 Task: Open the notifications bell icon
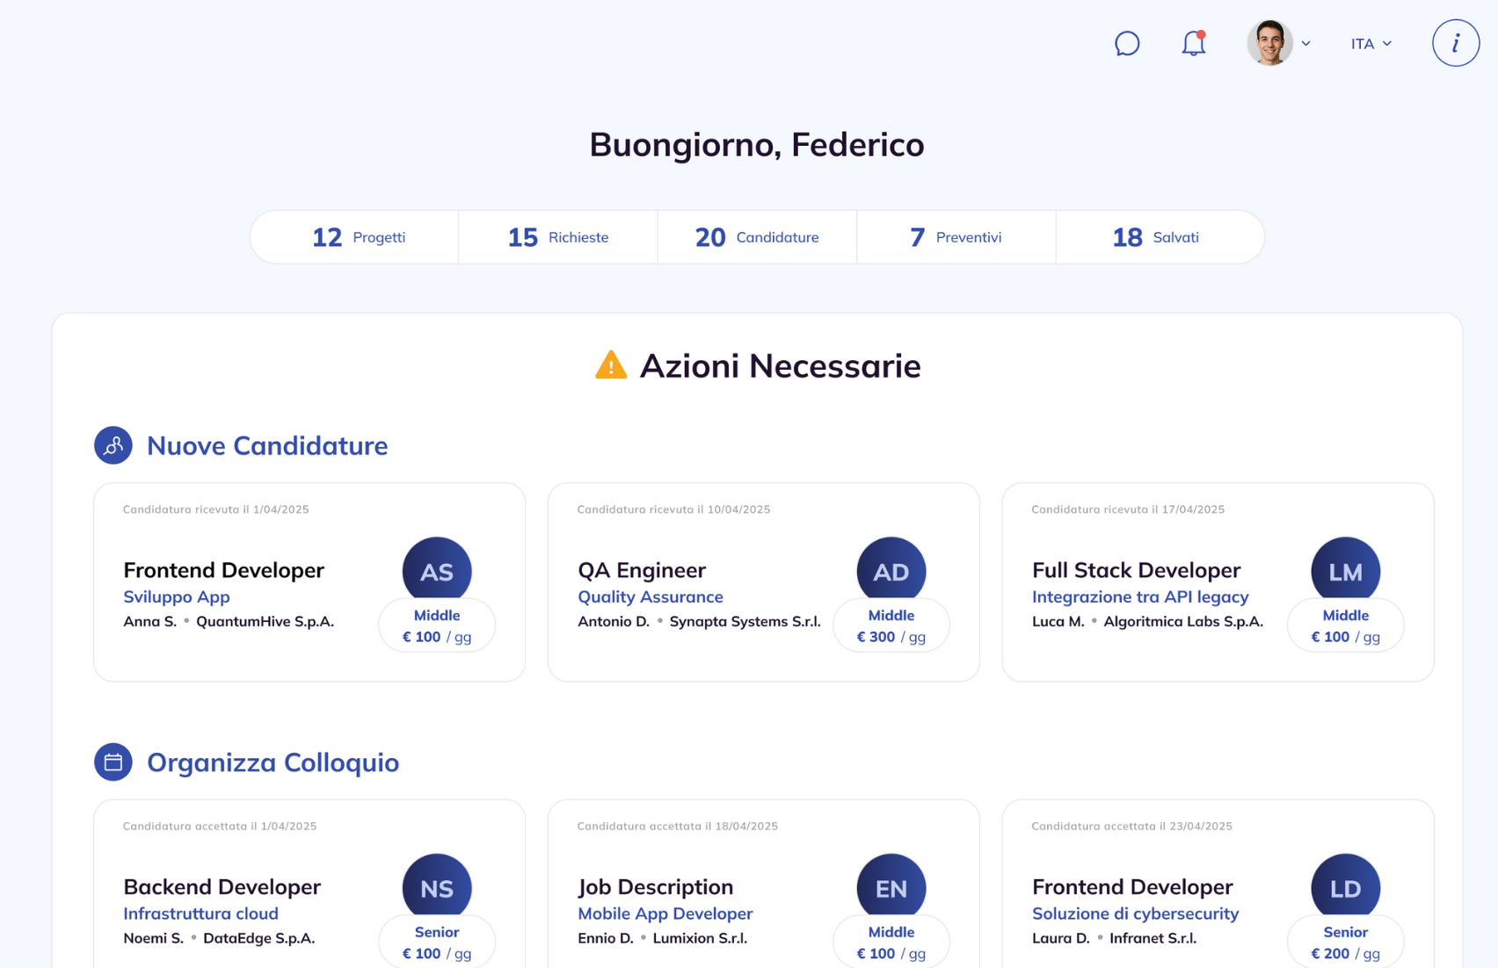click(1193, 43)
